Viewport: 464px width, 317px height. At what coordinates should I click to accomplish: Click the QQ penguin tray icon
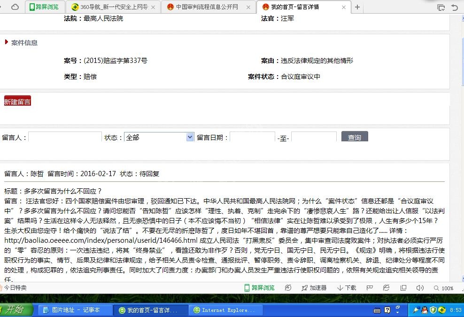point(425,310)
